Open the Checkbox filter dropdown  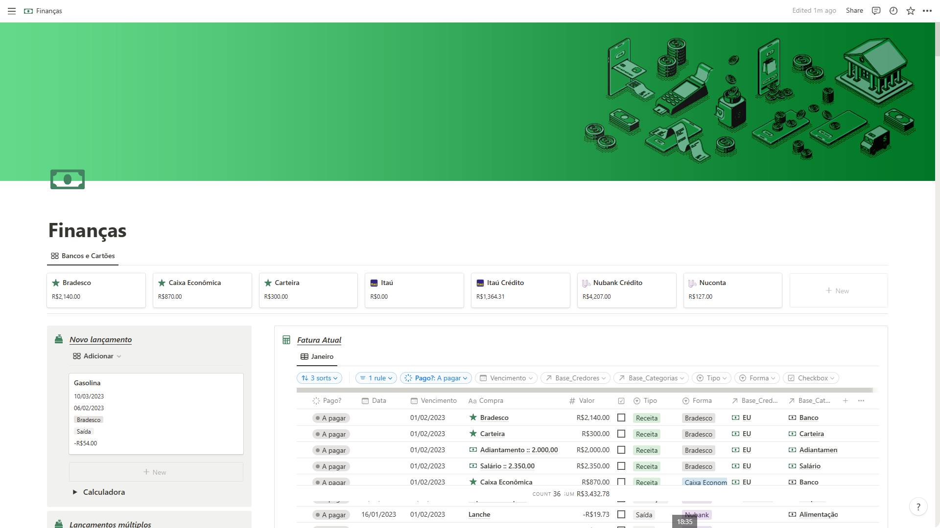tap(811, 378)
